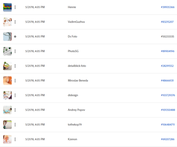Open the Miroslav Beneda orange thumbnail
This screenshot has height=147, width=177.
coord(7,81)
